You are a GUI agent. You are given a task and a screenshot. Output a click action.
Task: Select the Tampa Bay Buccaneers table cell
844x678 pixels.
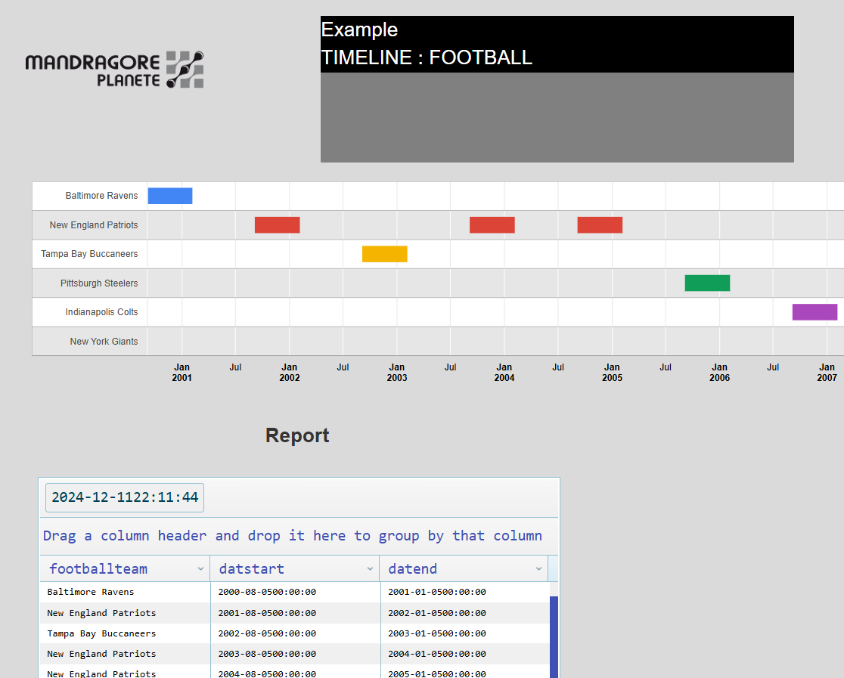coord(125,633)
